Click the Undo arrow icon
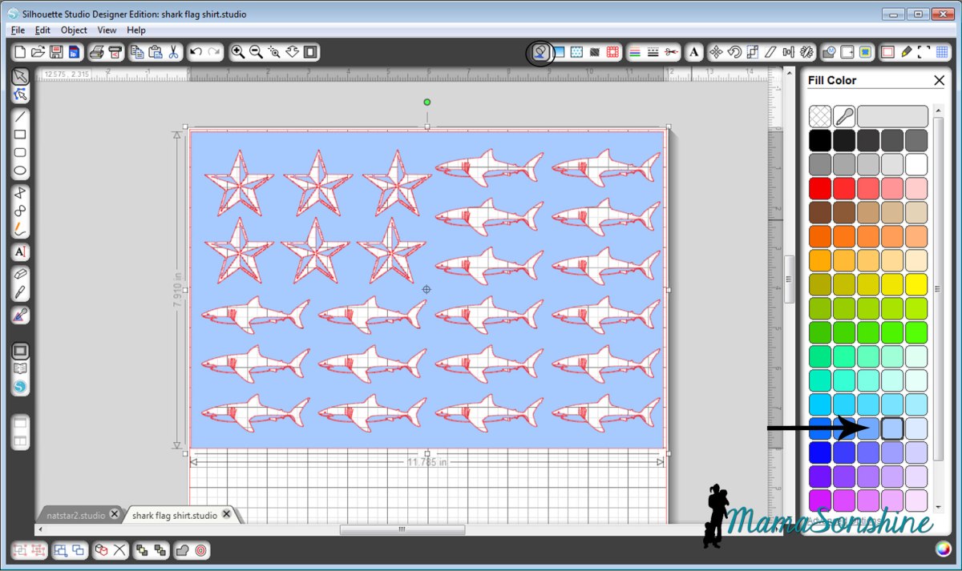Viewport: 962px width, 571px height. [x=196, y=53]
